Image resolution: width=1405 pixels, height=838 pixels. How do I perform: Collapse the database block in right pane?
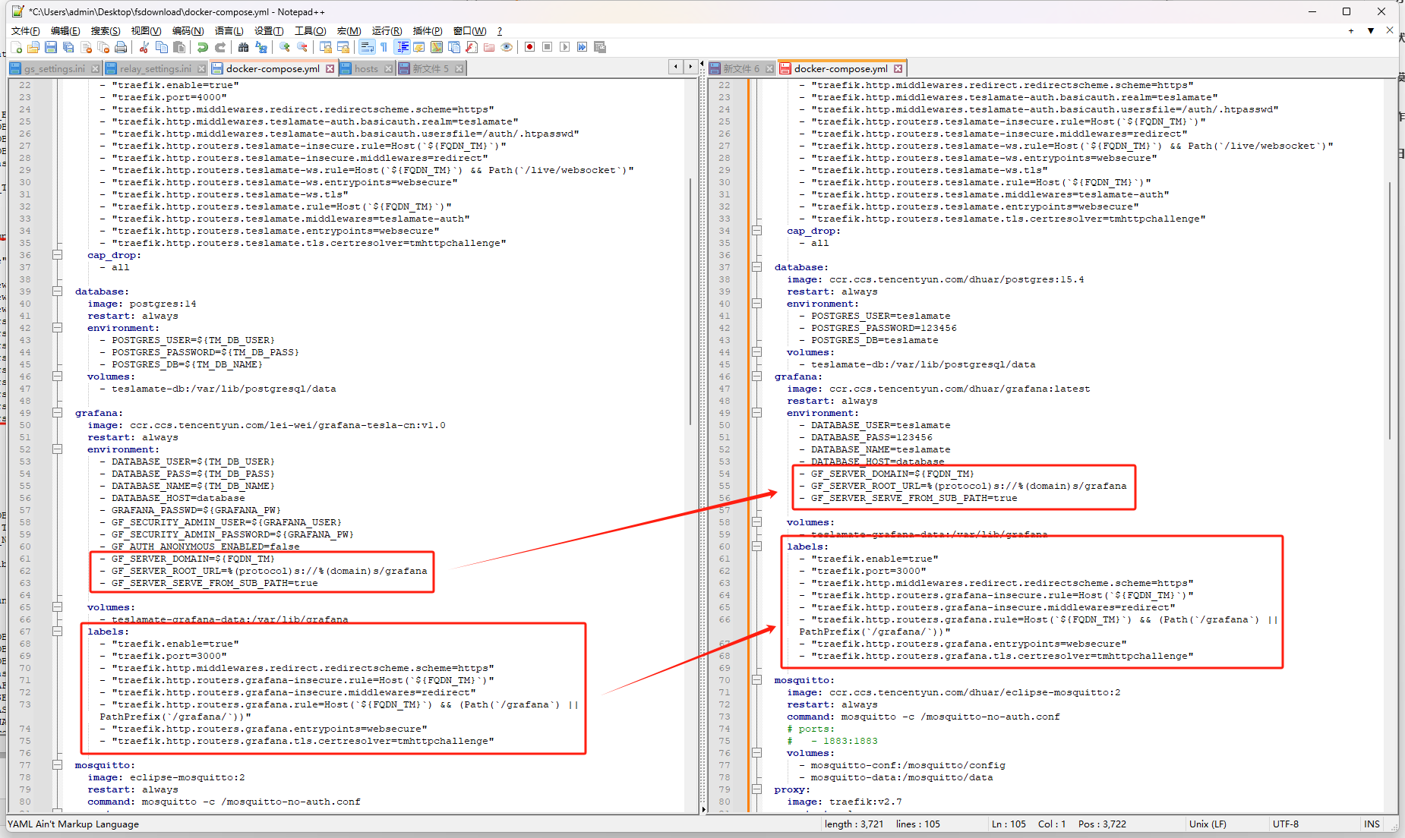pos(757,267)
